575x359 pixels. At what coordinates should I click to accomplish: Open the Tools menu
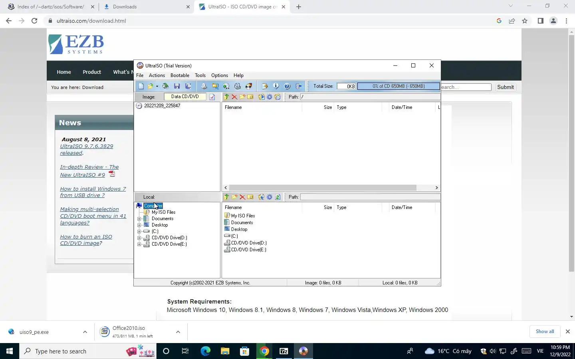coord(200,75)
